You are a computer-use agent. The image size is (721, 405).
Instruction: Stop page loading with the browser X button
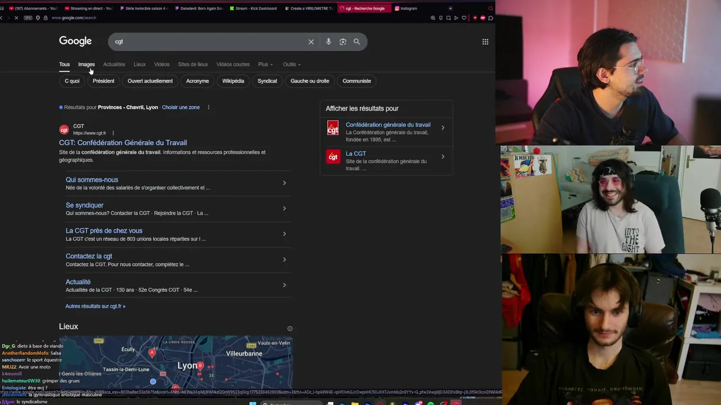tap(16, 18)
